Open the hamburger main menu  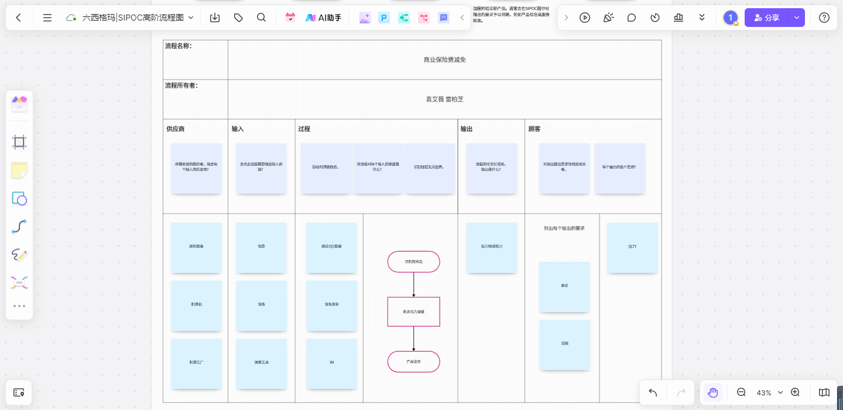tap(47, 18)
